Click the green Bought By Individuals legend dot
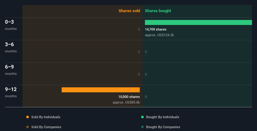This screenshot has height=131, width=257. pos(142,117)
